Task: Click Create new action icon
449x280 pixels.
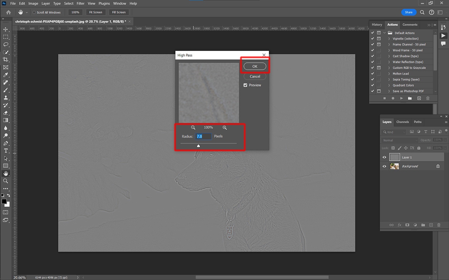Action: (419, 98)
